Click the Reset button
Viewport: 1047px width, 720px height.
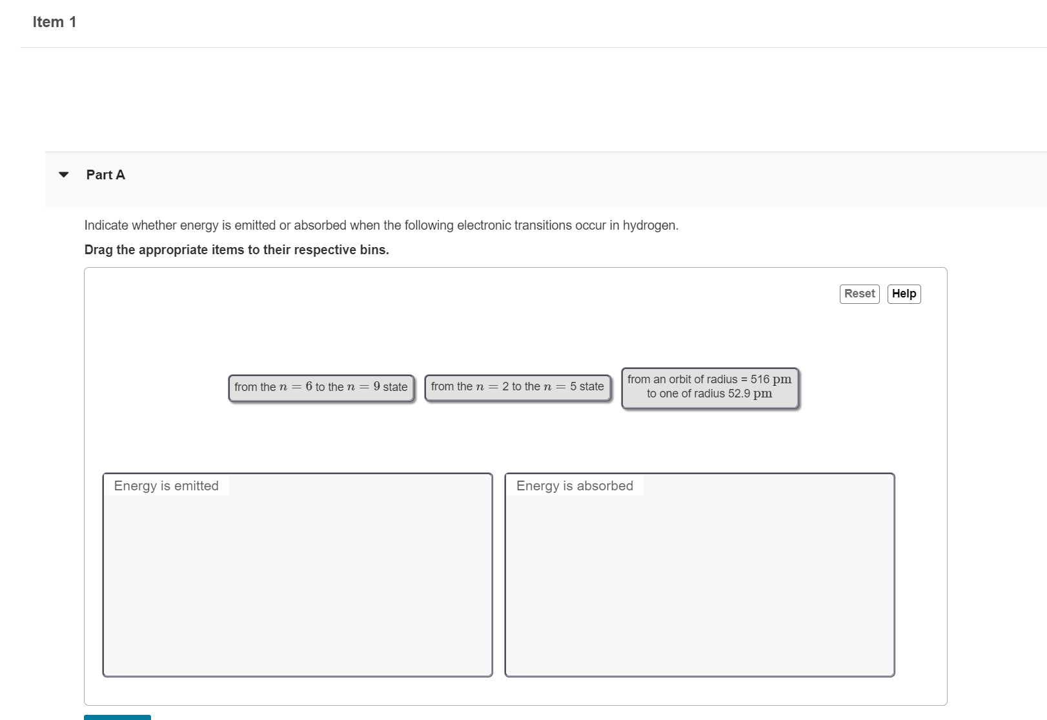(859, 294)
